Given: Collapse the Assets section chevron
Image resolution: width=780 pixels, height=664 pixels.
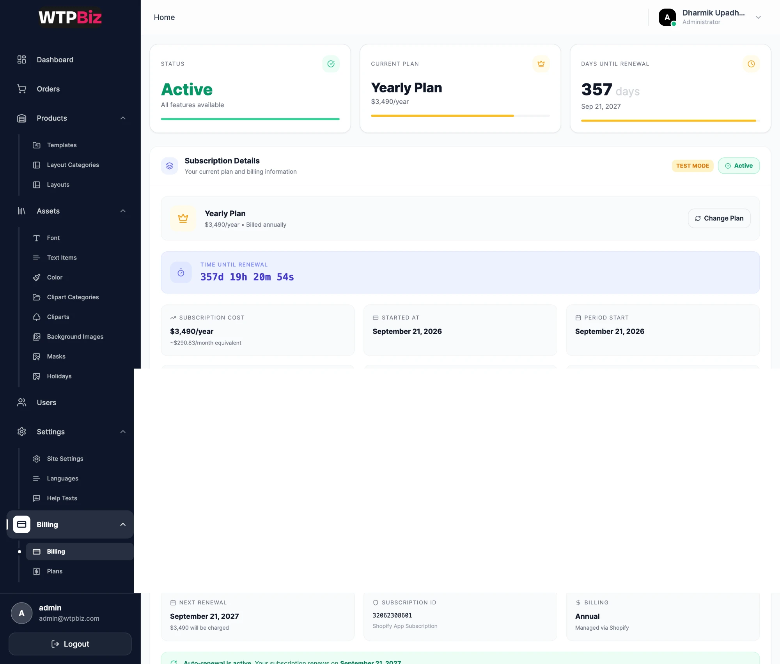Looking at the screenshot, I should [x=123, y=211].
